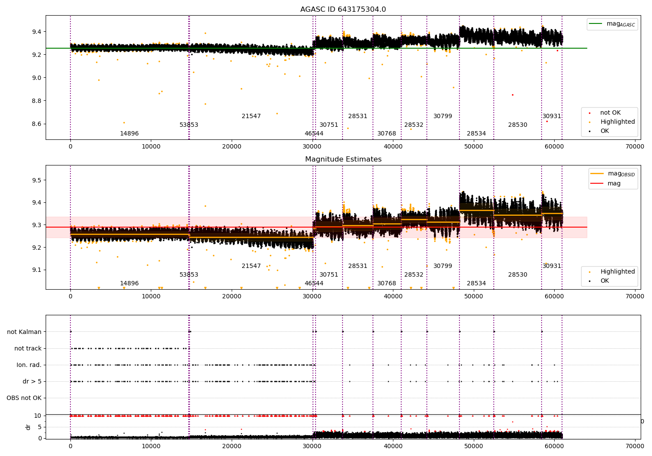Click obsid label 28531 in Magnitude Estimates plot
Viewport: 652px width, 456px height.
click(x=358, y=266)
